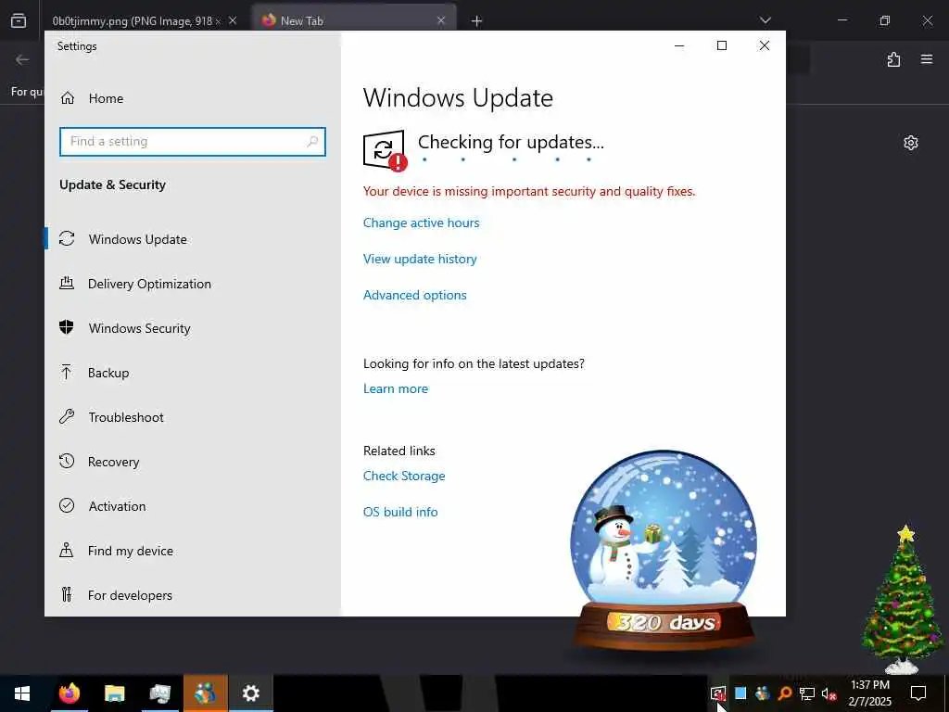Click the Delivery Optimization icon
949x712 pixels.
tap(67, 283)
